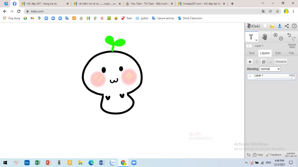Image resolution: width=298 pixels, height=167 pixels.
Task: Close the Hoidap247.com browser tab
Action: (224, 3)
